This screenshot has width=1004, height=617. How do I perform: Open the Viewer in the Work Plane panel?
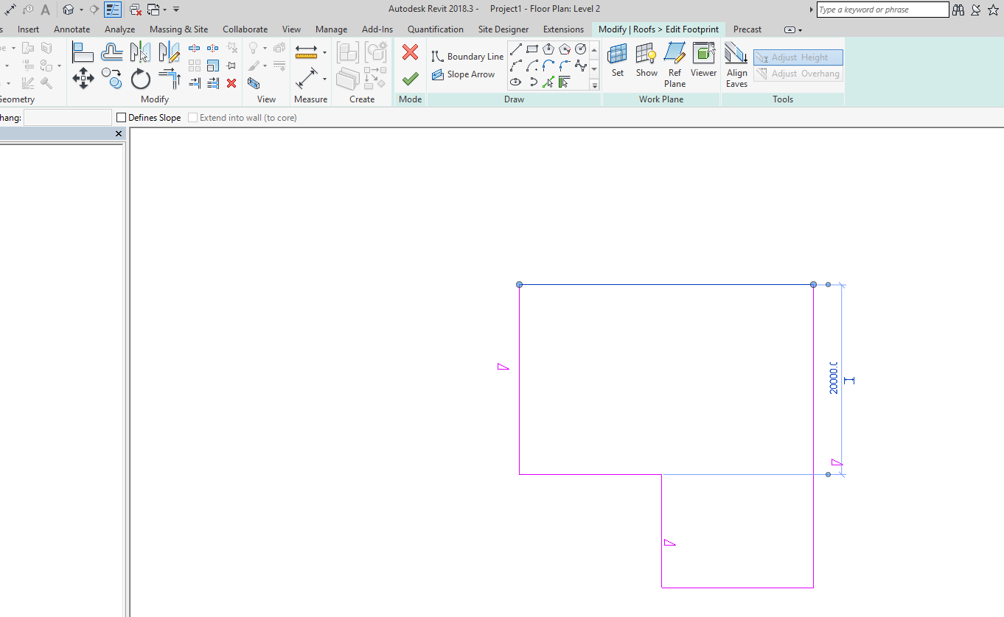click(703, 59)
